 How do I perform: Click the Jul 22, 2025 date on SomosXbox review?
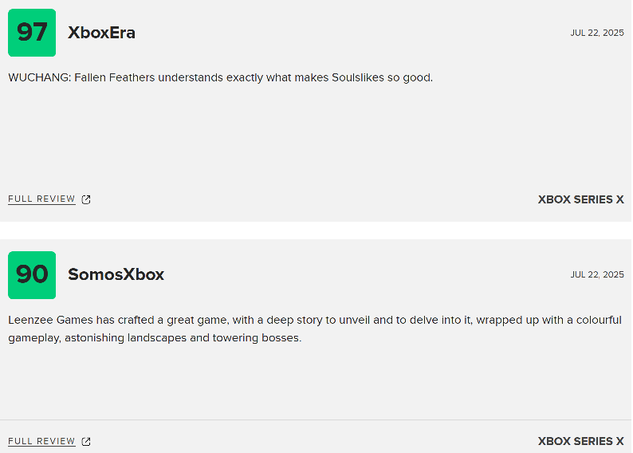(x=597, y=274)
